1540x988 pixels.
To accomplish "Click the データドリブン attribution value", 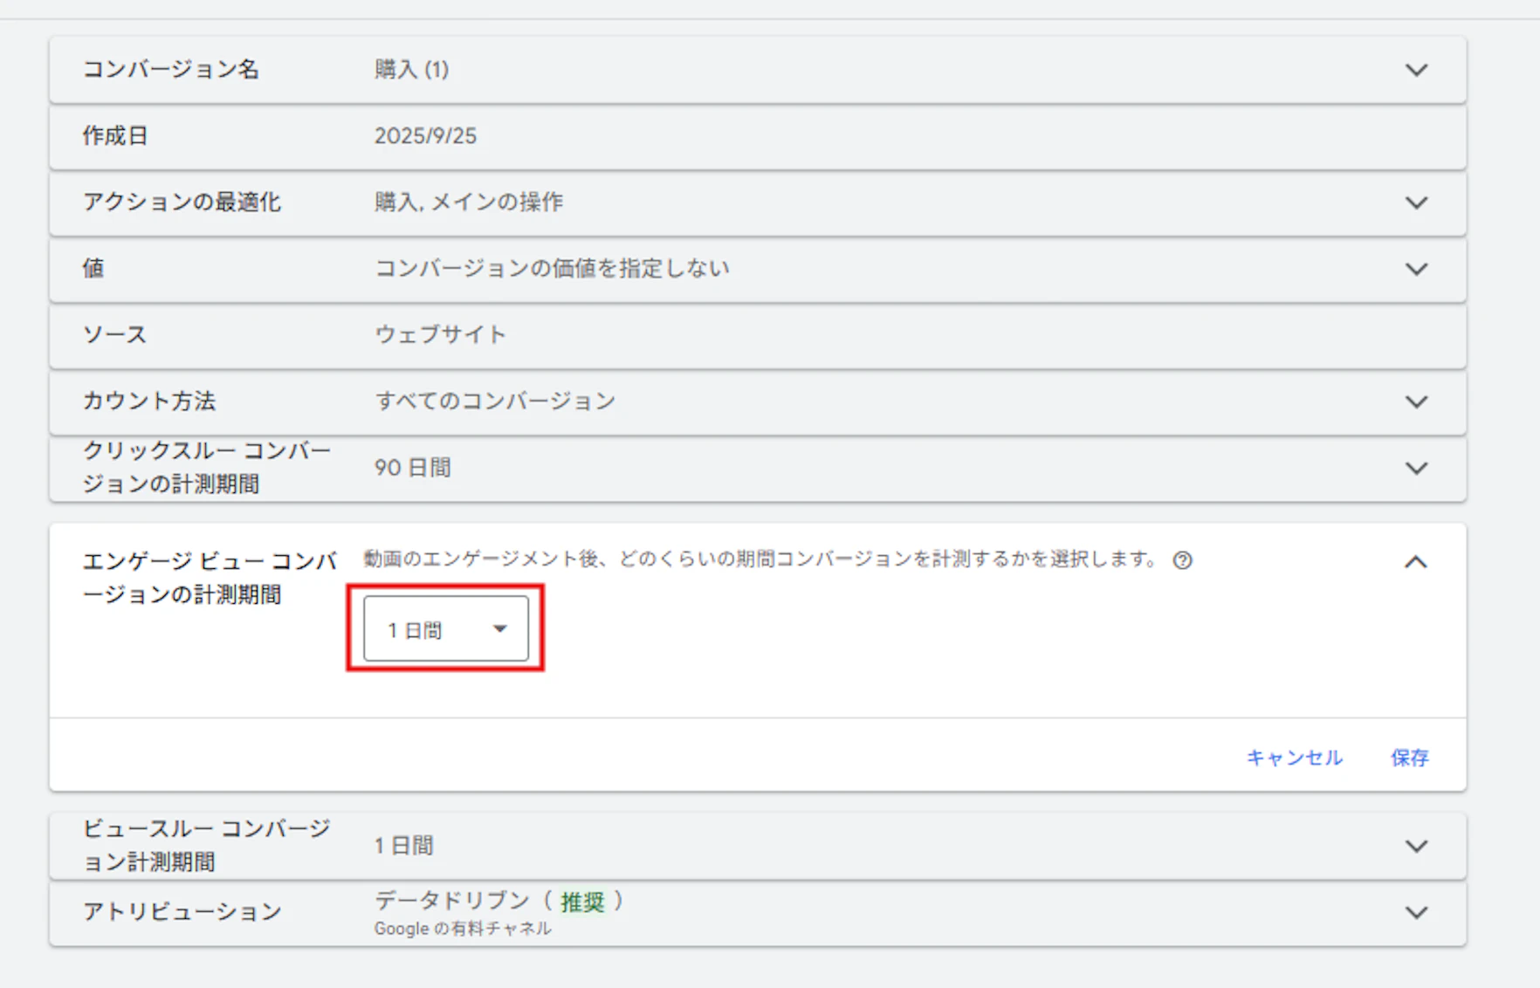I will pos(452,901).
